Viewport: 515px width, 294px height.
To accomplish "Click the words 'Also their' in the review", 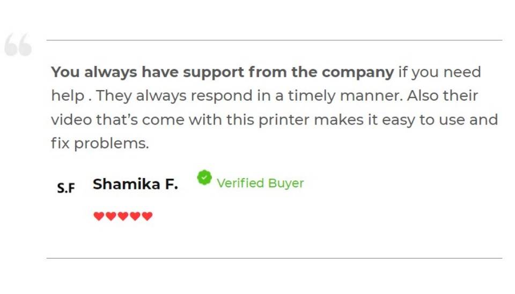I will (443, 95).
